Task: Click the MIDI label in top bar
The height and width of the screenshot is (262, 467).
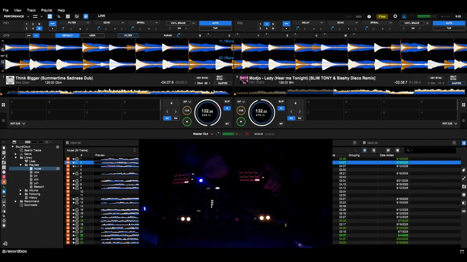Action: coord(359,16)
